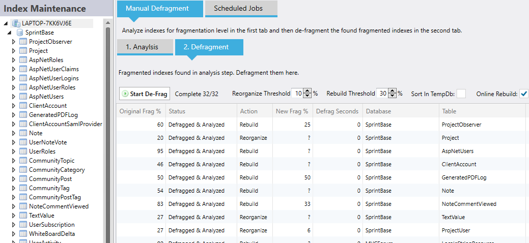This screenshot has height=243, width=529.
Task: Click the CommunityCategory table icon
Action: coord(23,169)
